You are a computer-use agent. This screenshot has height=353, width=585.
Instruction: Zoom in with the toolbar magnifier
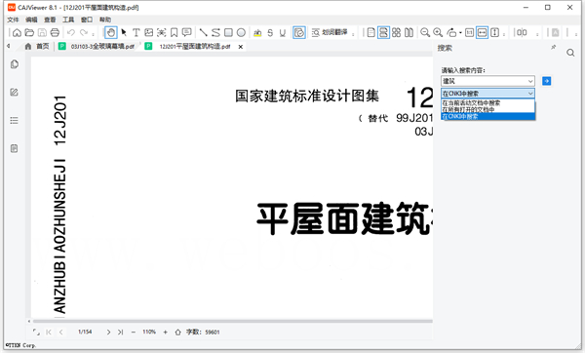click(438, 33)
